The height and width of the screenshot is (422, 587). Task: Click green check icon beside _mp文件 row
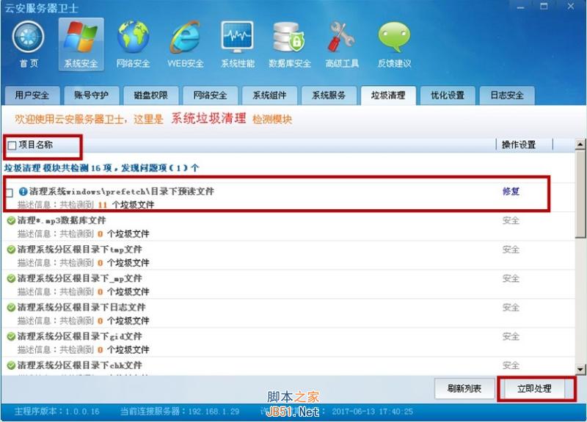(11, 278)
